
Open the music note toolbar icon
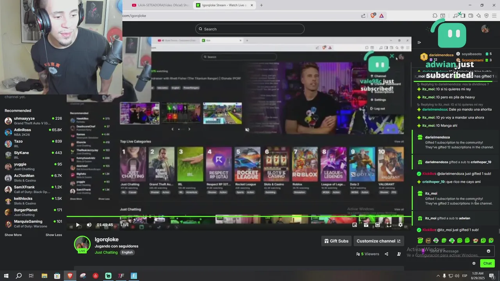(x=455, y=16)
